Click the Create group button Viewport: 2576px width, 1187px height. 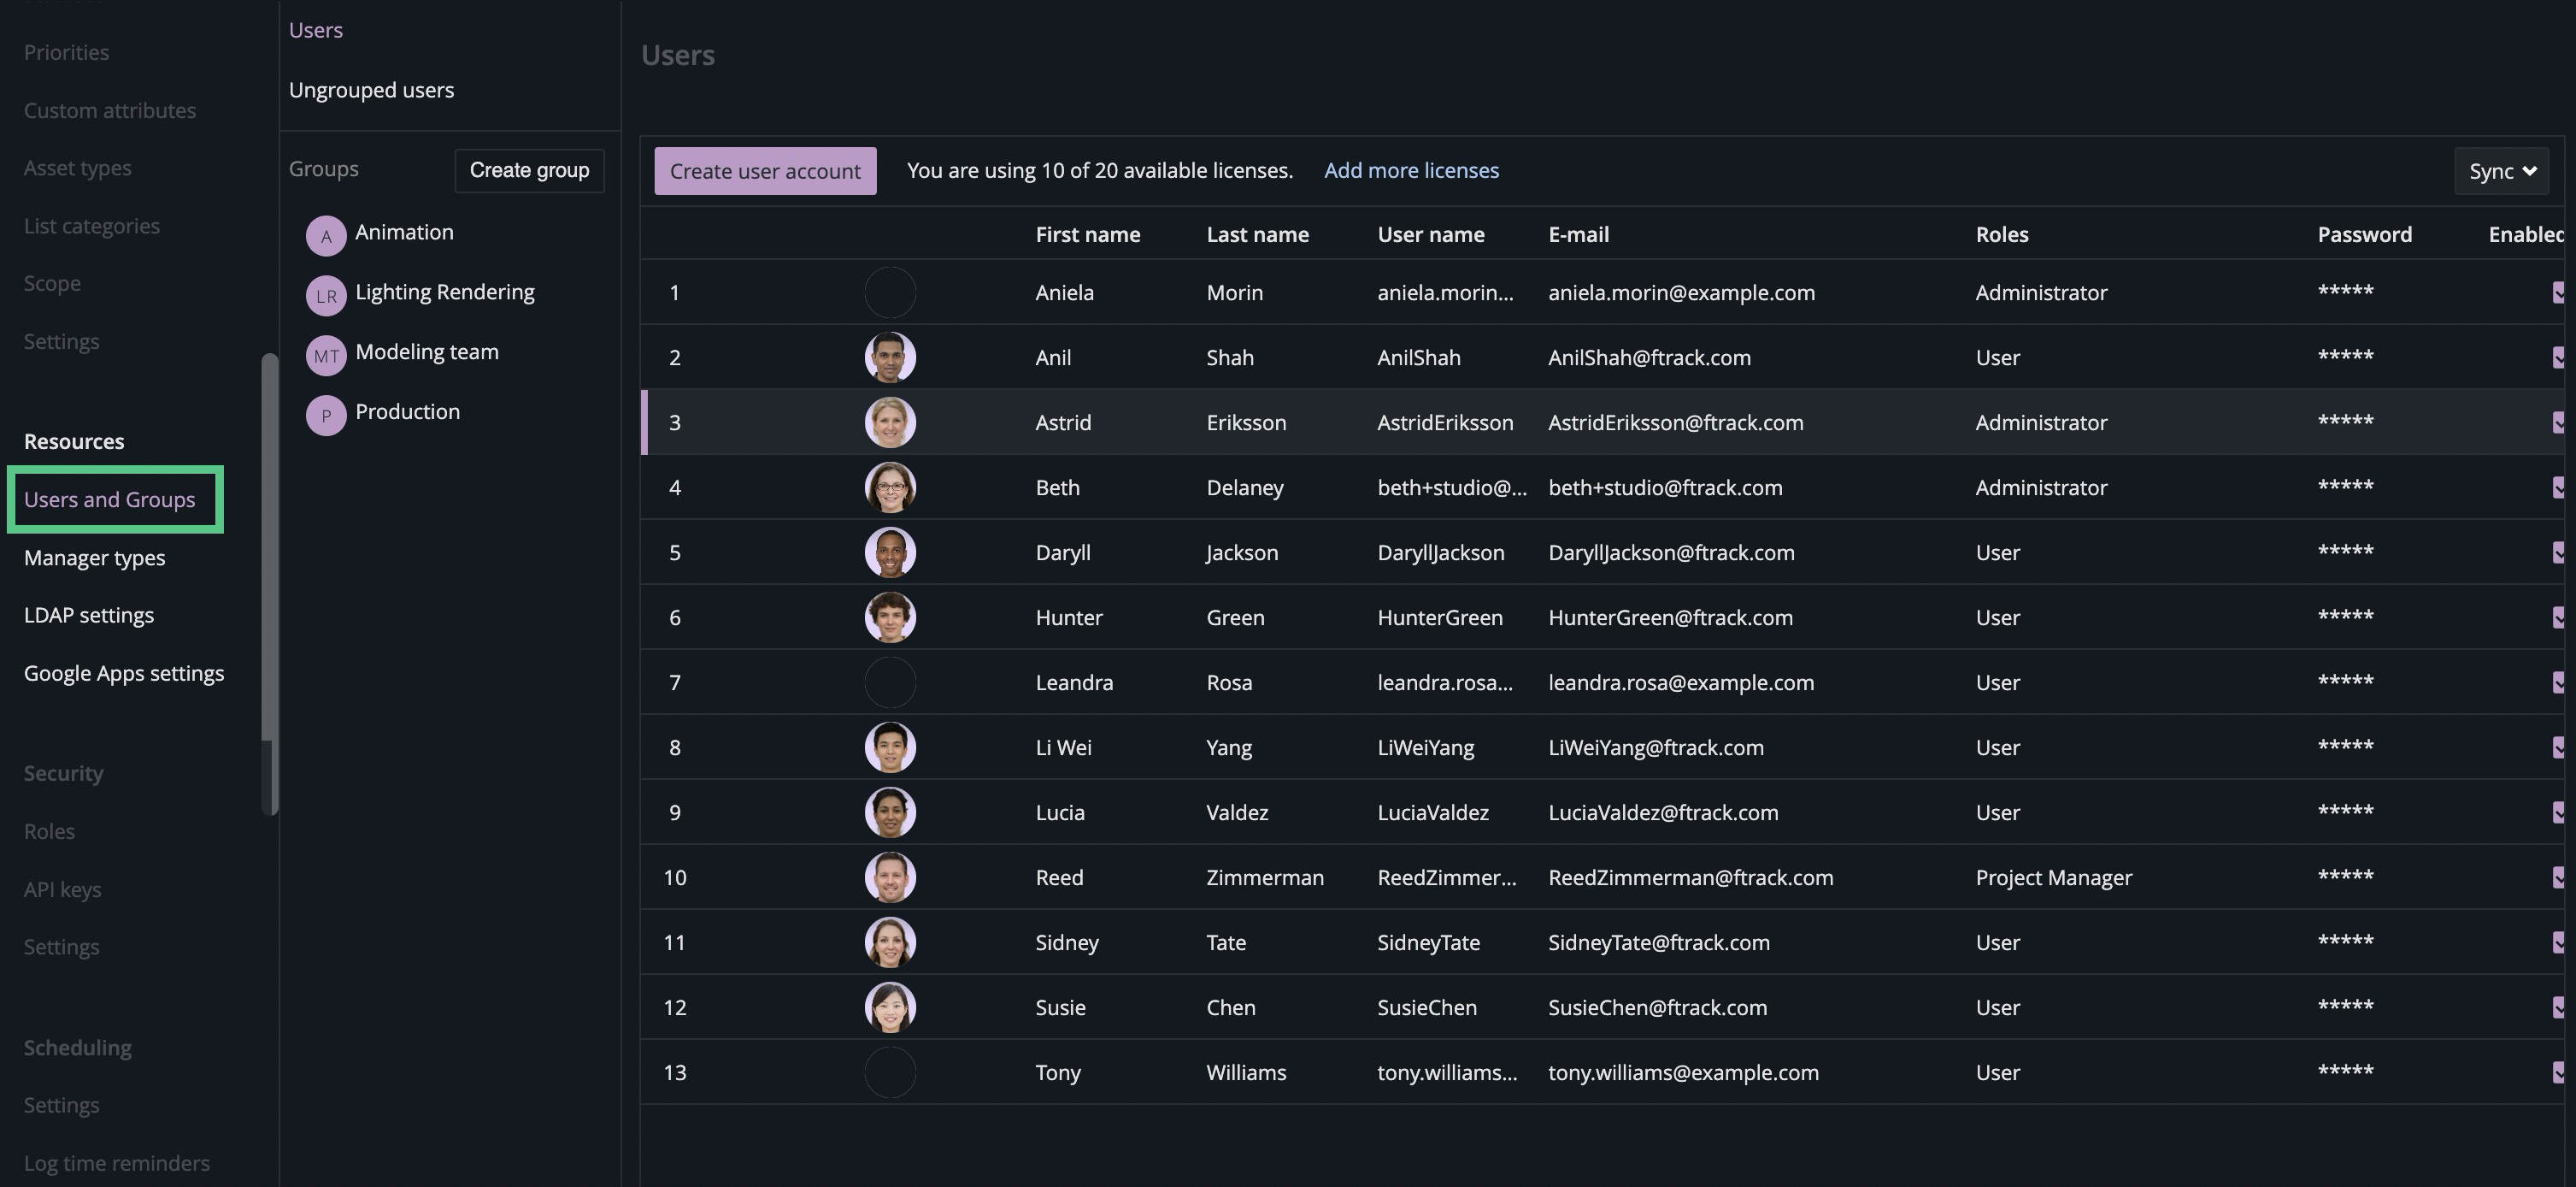(529, 170)
